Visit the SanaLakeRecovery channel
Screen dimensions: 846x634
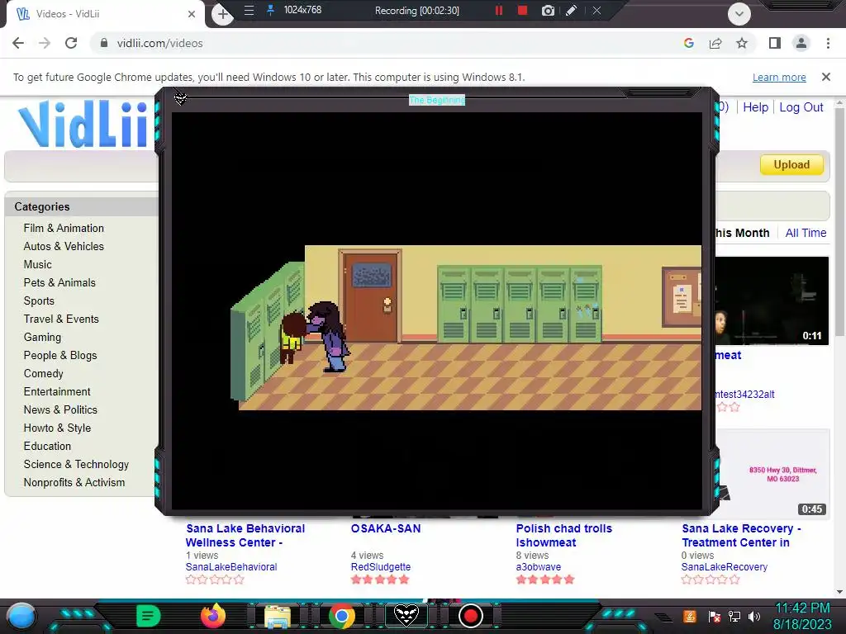(x=724, y=567)
